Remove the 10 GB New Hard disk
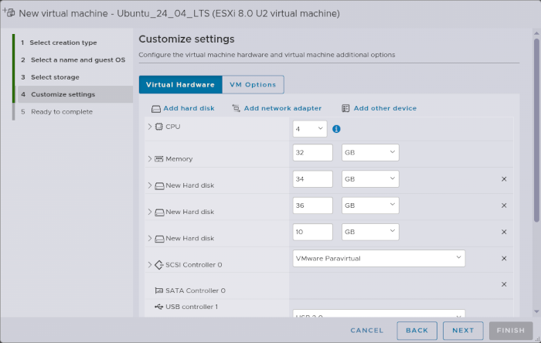 tap(504, 232)
